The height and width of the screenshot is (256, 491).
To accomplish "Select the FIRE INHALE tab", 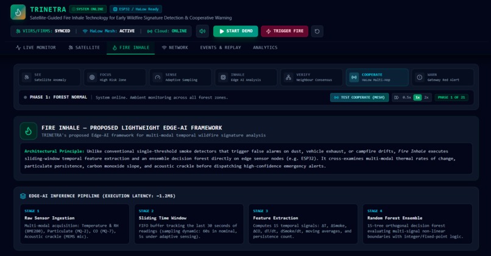I will click(x=130, y=48).
